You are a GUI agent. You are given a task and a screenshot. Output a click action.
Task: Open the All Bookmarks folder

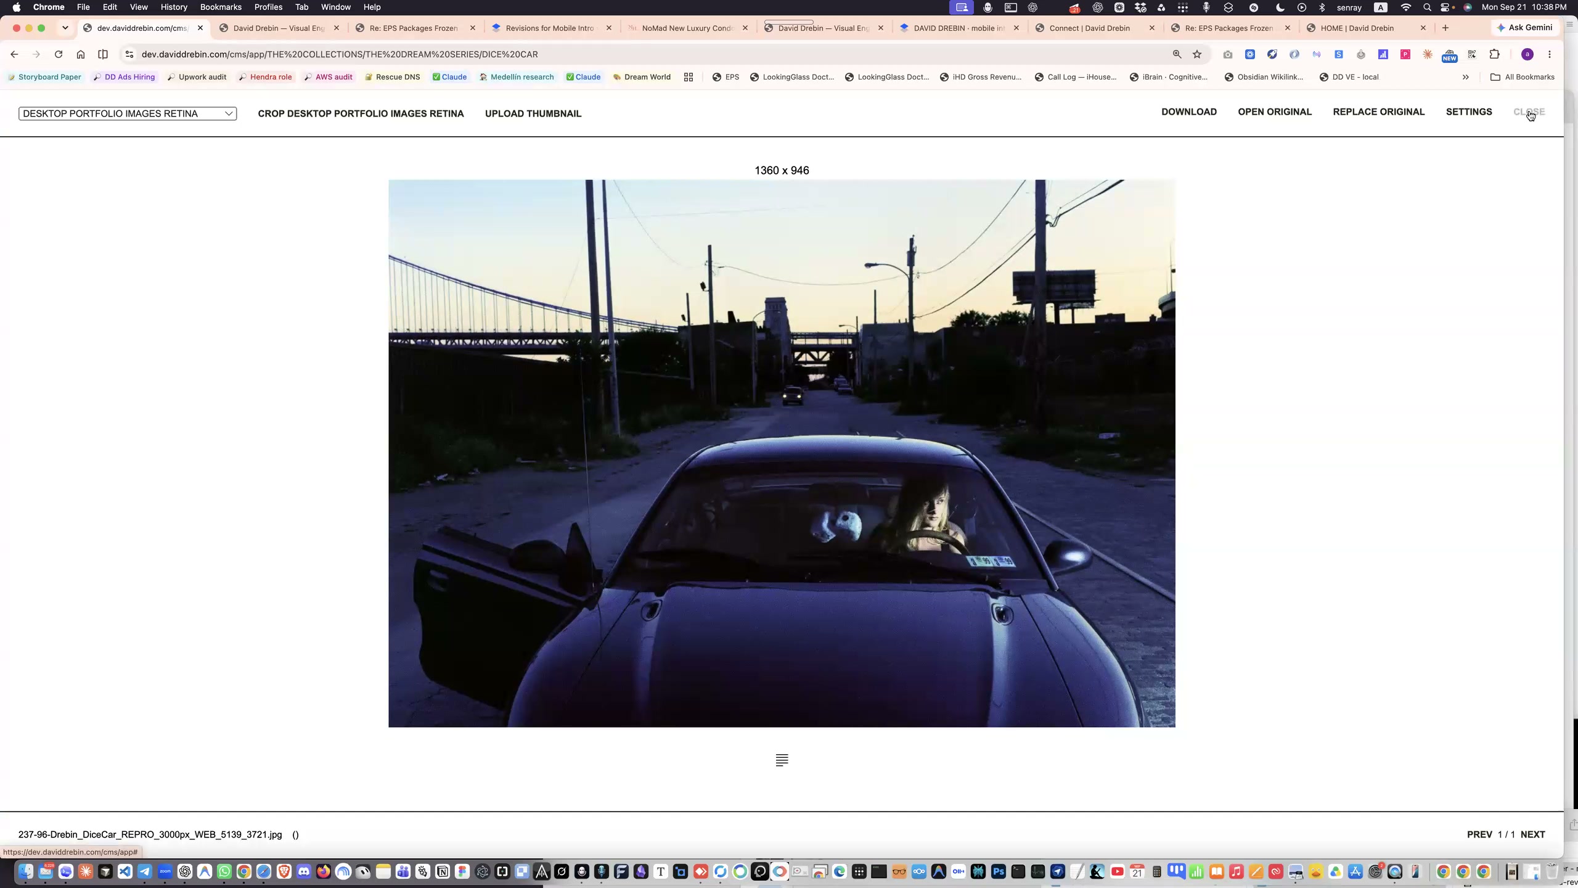tap(1522, 77)
